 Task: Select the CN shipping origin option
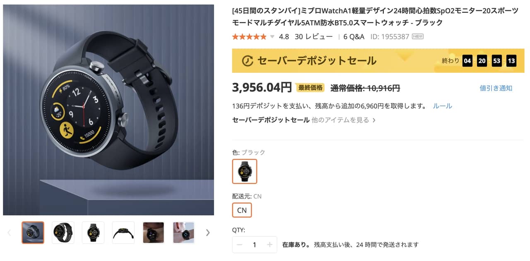[242, 210]
